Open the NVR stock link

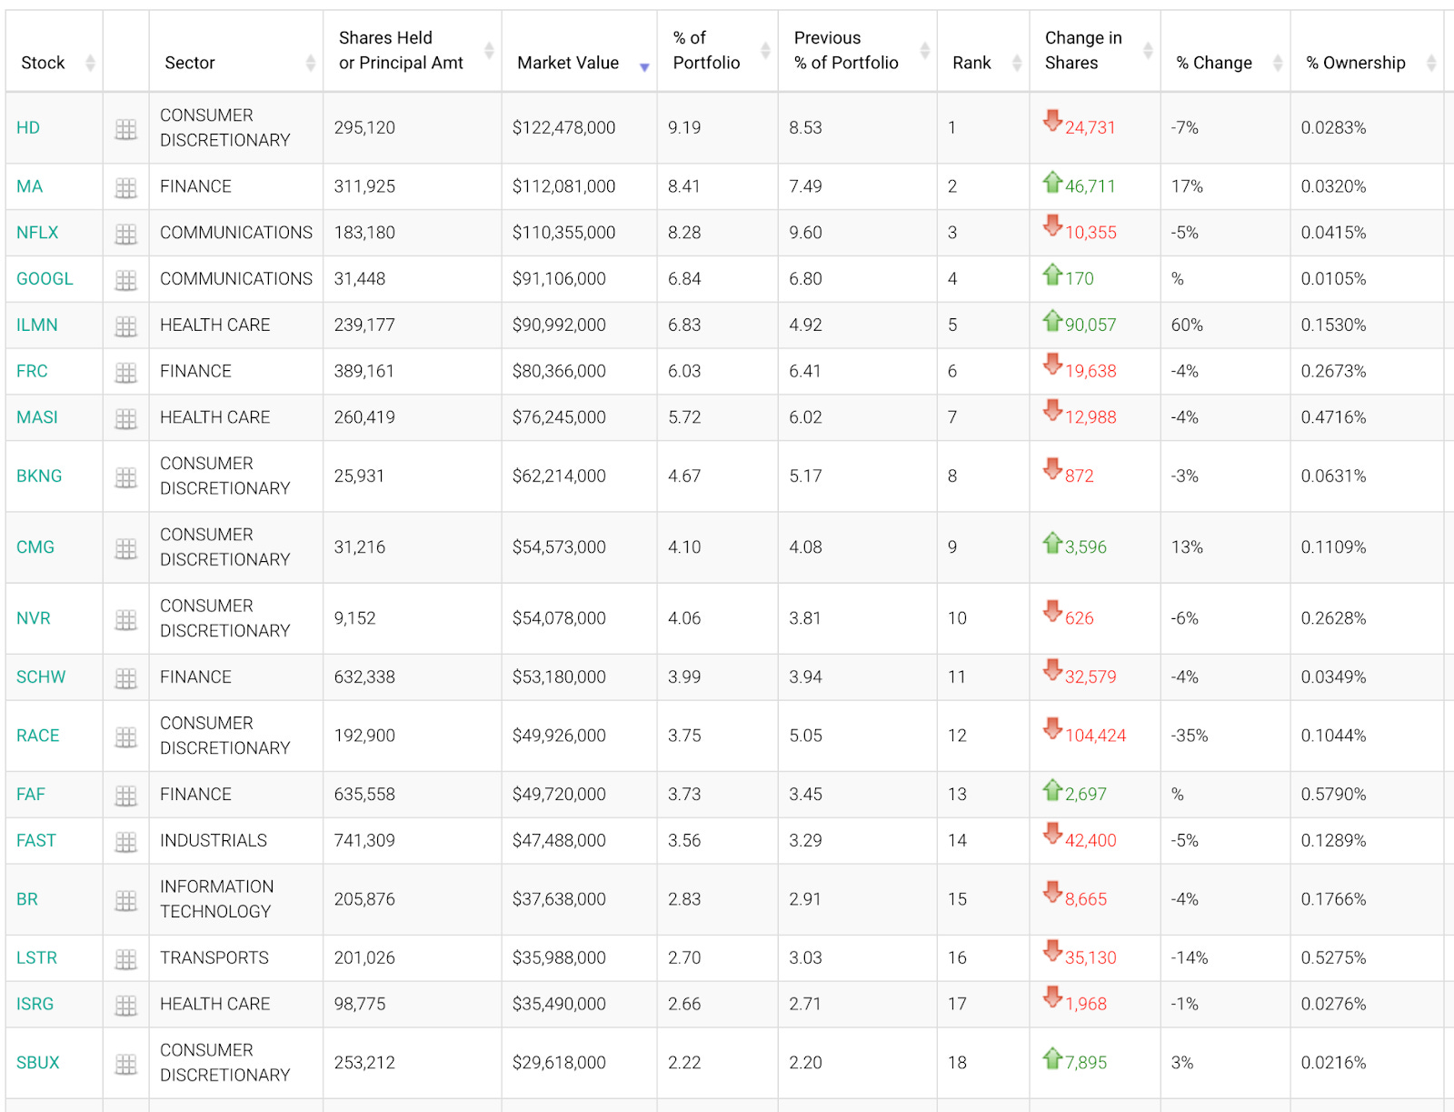click(34, 618)
